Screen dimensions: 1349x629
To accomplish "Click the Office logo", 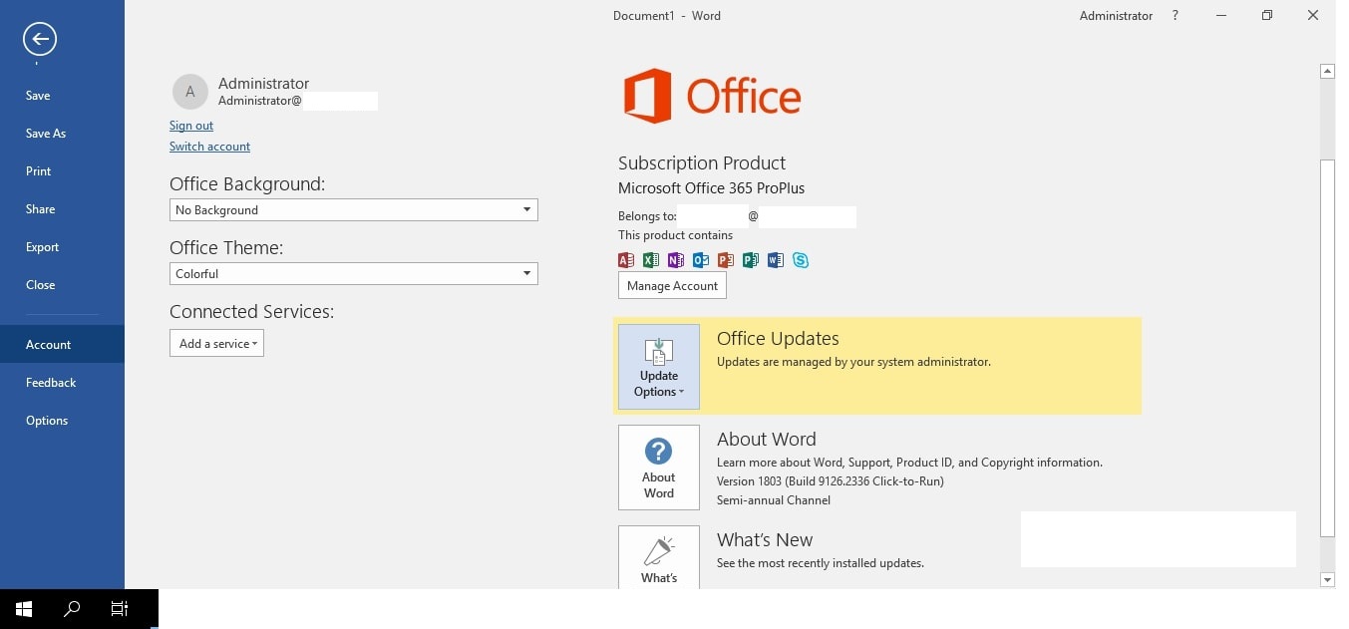I will coord(712,96).
